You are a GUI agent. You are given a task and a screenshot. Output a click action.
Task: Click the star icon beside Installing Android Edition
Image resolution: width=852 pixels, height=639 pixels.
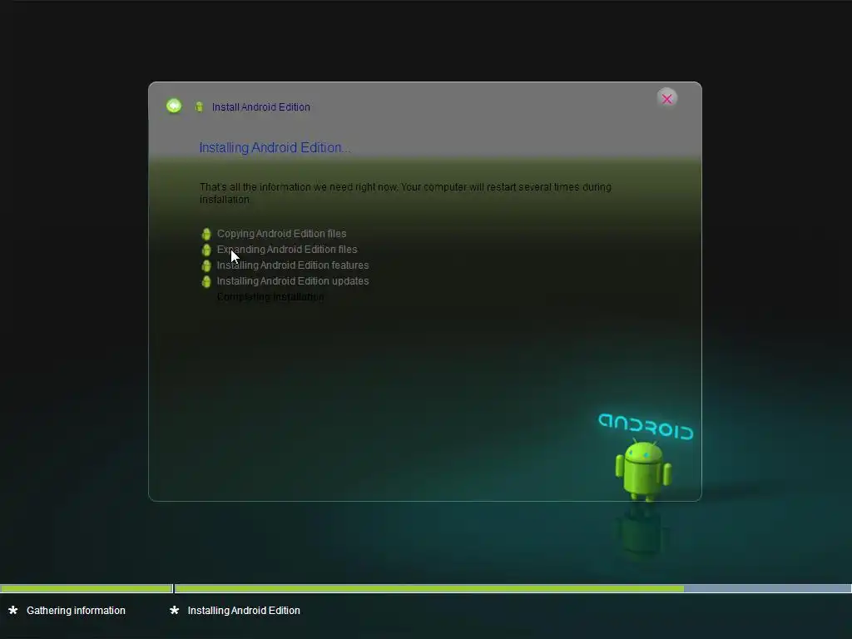(175, 610)
